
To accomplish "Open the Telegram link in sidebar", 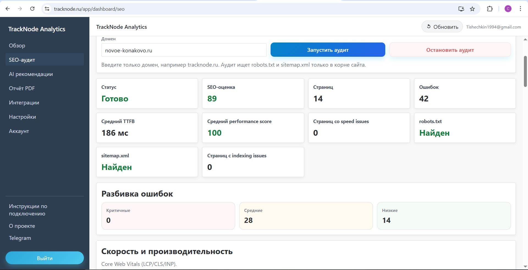I will [20, 238].
